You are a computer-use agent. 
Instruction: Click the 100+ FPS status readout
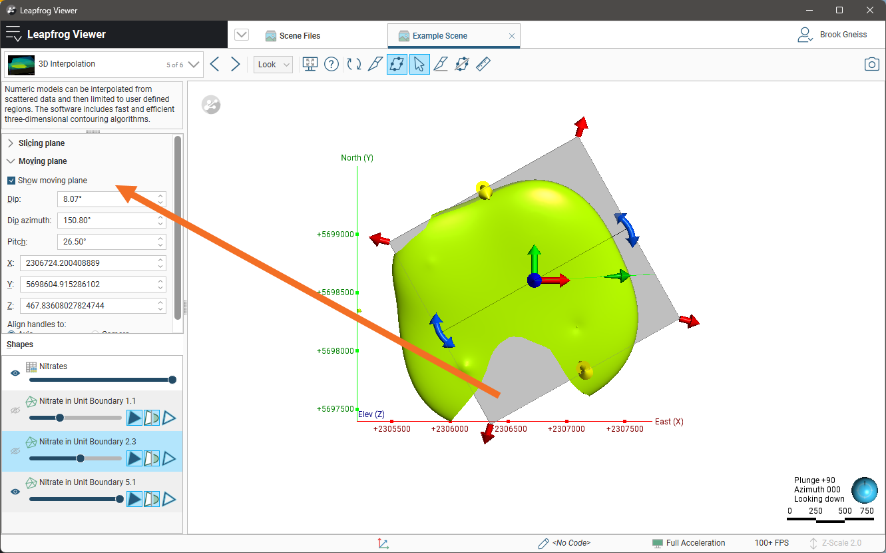[772, 543]
